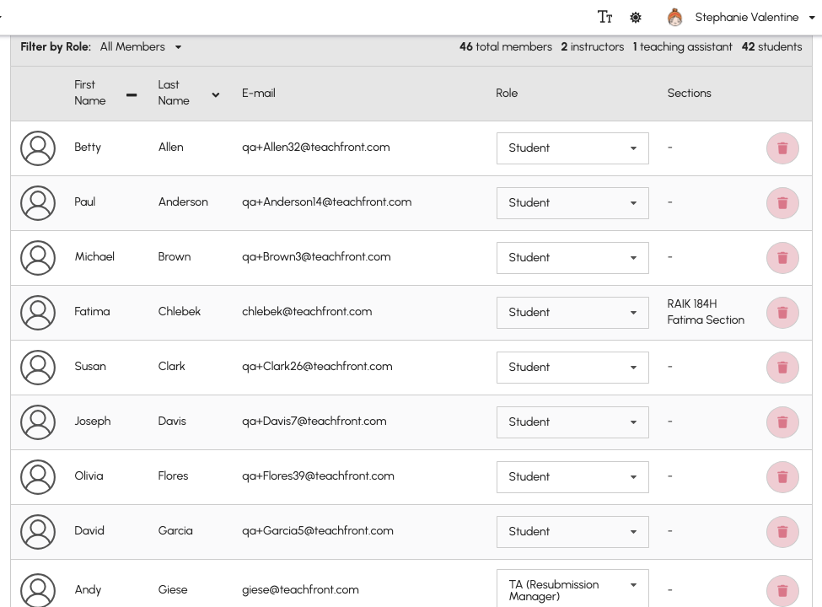This screenshot has height=607, width=822.
Task: Remove Susan Clark using trash icon
Action: pyautogui.click(x=782, y=368)
